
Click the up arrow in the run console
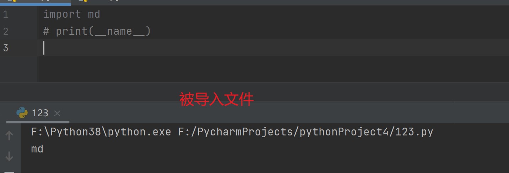(x=9, y=135)
